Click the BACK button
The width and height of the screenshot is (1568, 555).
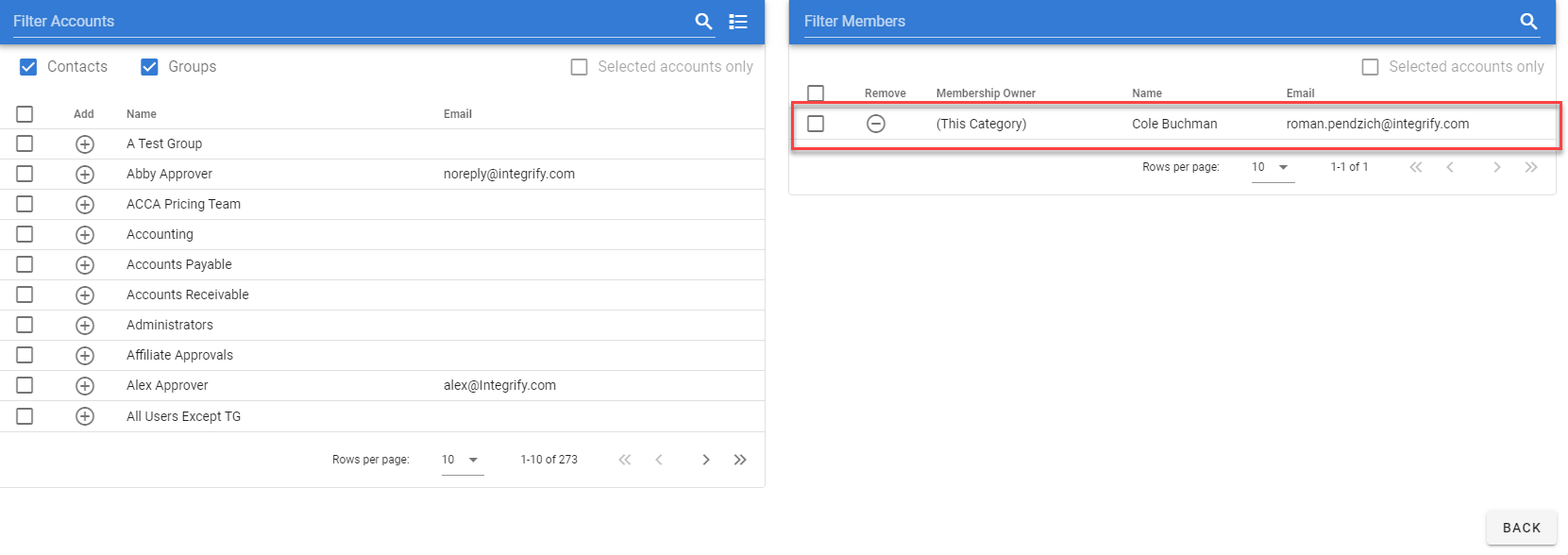pyautogui.click(x=1521, y=528)
